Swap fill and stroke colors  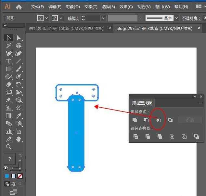(x=21, y=156)
